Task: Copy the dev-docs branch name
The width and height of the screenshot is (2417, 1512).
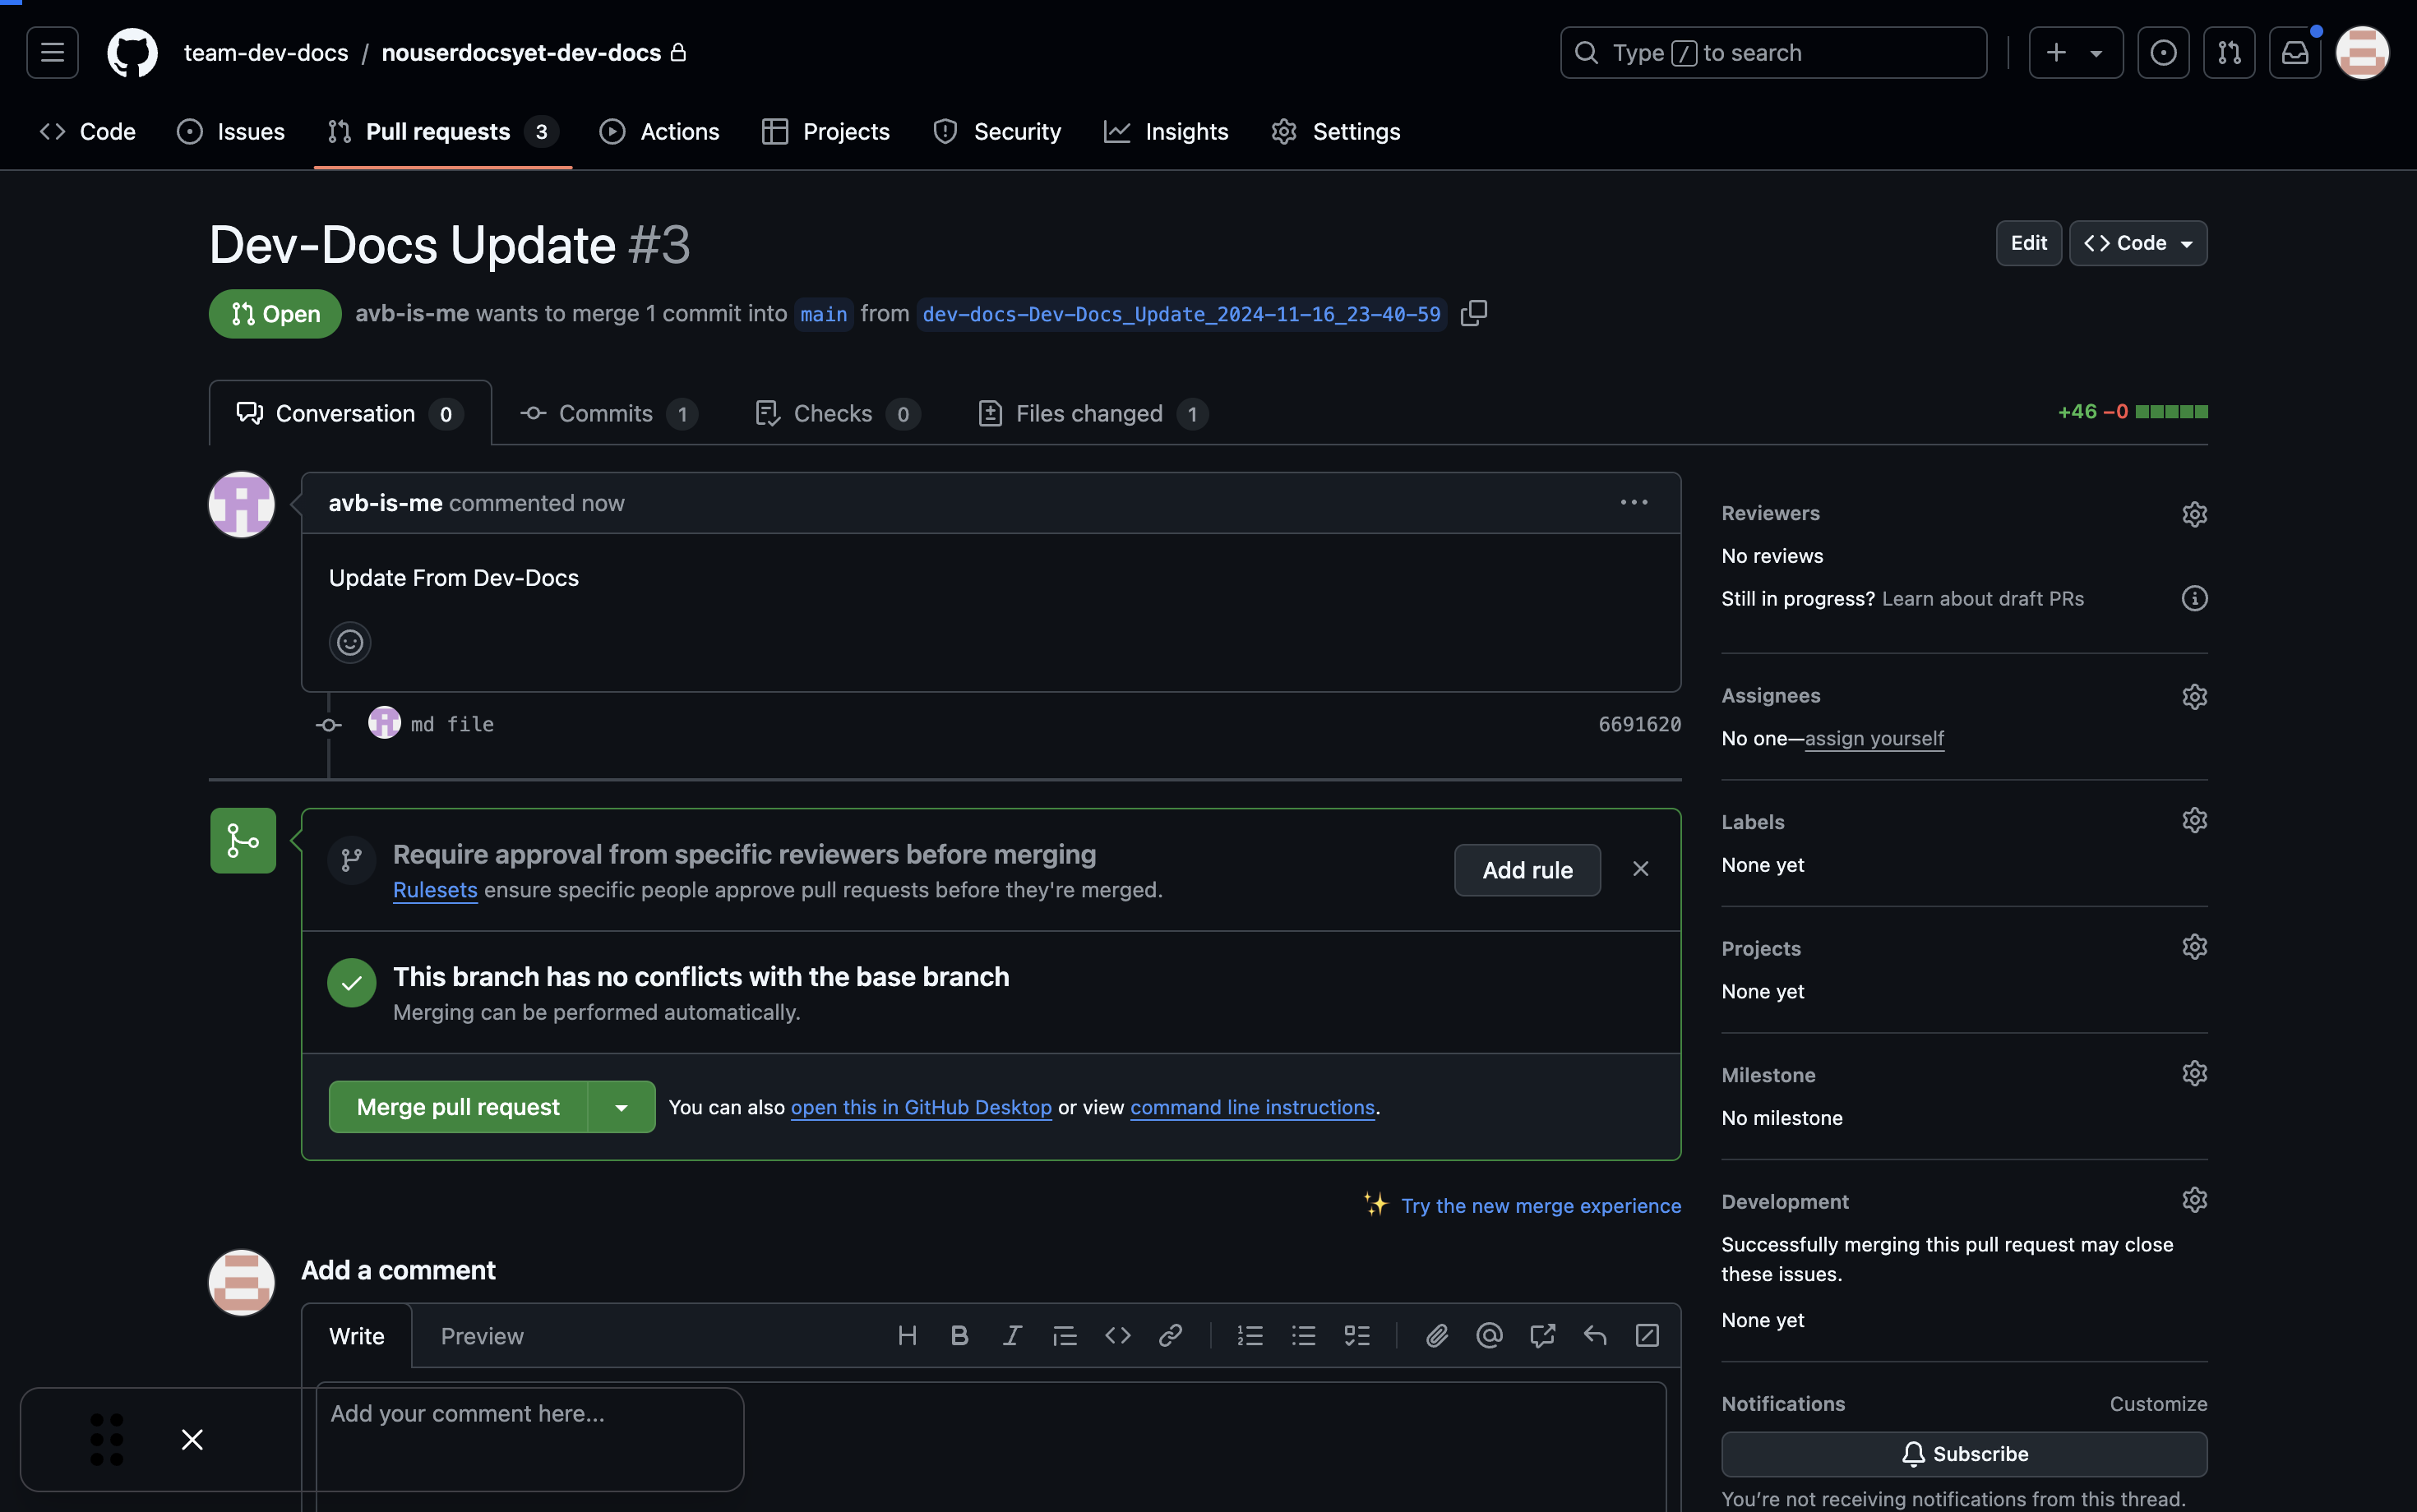Action: click(1473, 313)
